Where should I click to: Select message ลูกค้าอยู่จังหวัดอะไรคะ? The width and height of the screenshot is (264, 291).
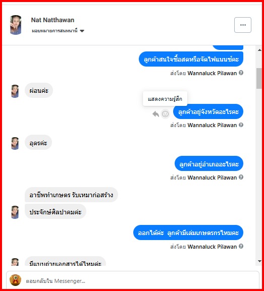coord(208,111)
